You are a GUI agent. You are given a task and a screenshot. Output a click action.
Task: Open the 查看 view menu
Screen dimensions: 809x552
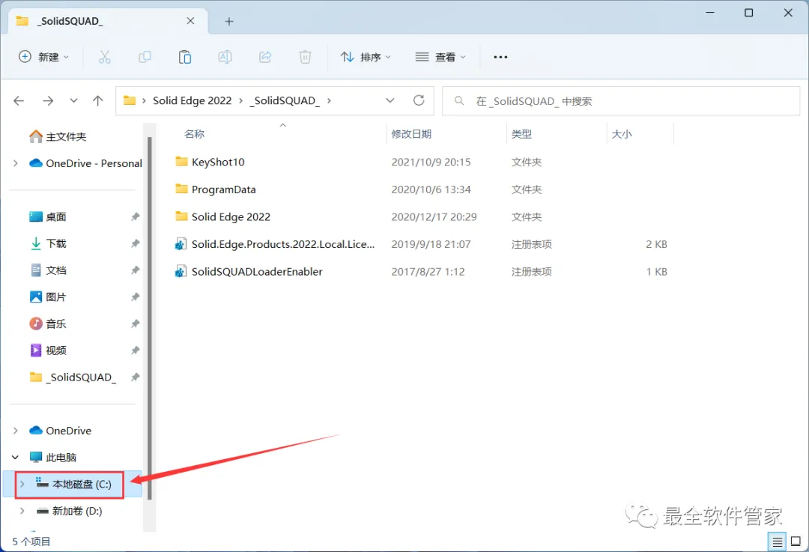440,57
